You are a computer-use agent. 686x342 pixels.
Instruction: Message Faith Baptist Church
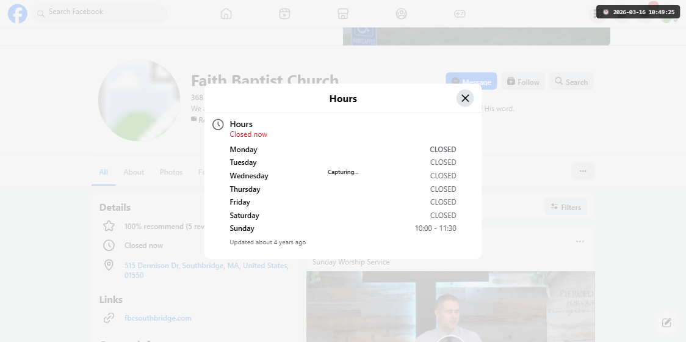point(471,81)
